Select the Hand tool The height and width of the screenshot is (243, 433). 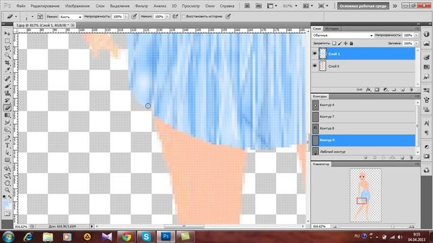coord(7,183)
